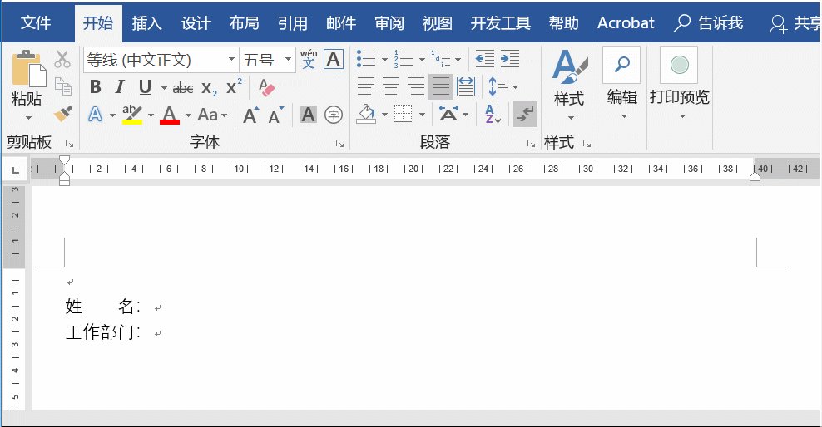
Task: Open the font size 五号 dropdown
Action: 289,60
